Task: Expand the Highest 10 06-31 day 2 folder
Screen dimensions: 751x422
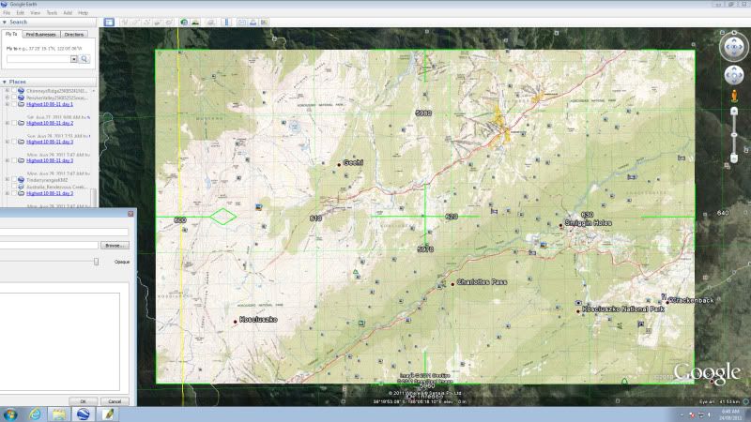Action: pos(8,123)
